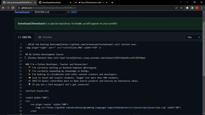The height and width of the screenshot is (115, 205).
Task: Click the page vertical scrollbar
Action: [204, 49]
